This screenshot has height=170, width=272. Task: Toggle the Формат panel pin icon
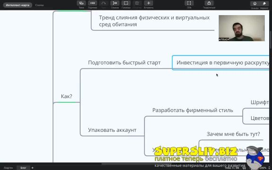(264, 3)
